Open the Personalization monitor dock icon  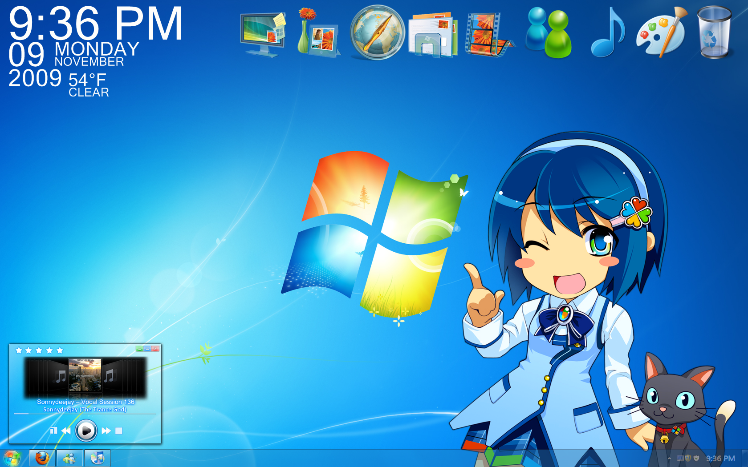(x=263, y=34)
